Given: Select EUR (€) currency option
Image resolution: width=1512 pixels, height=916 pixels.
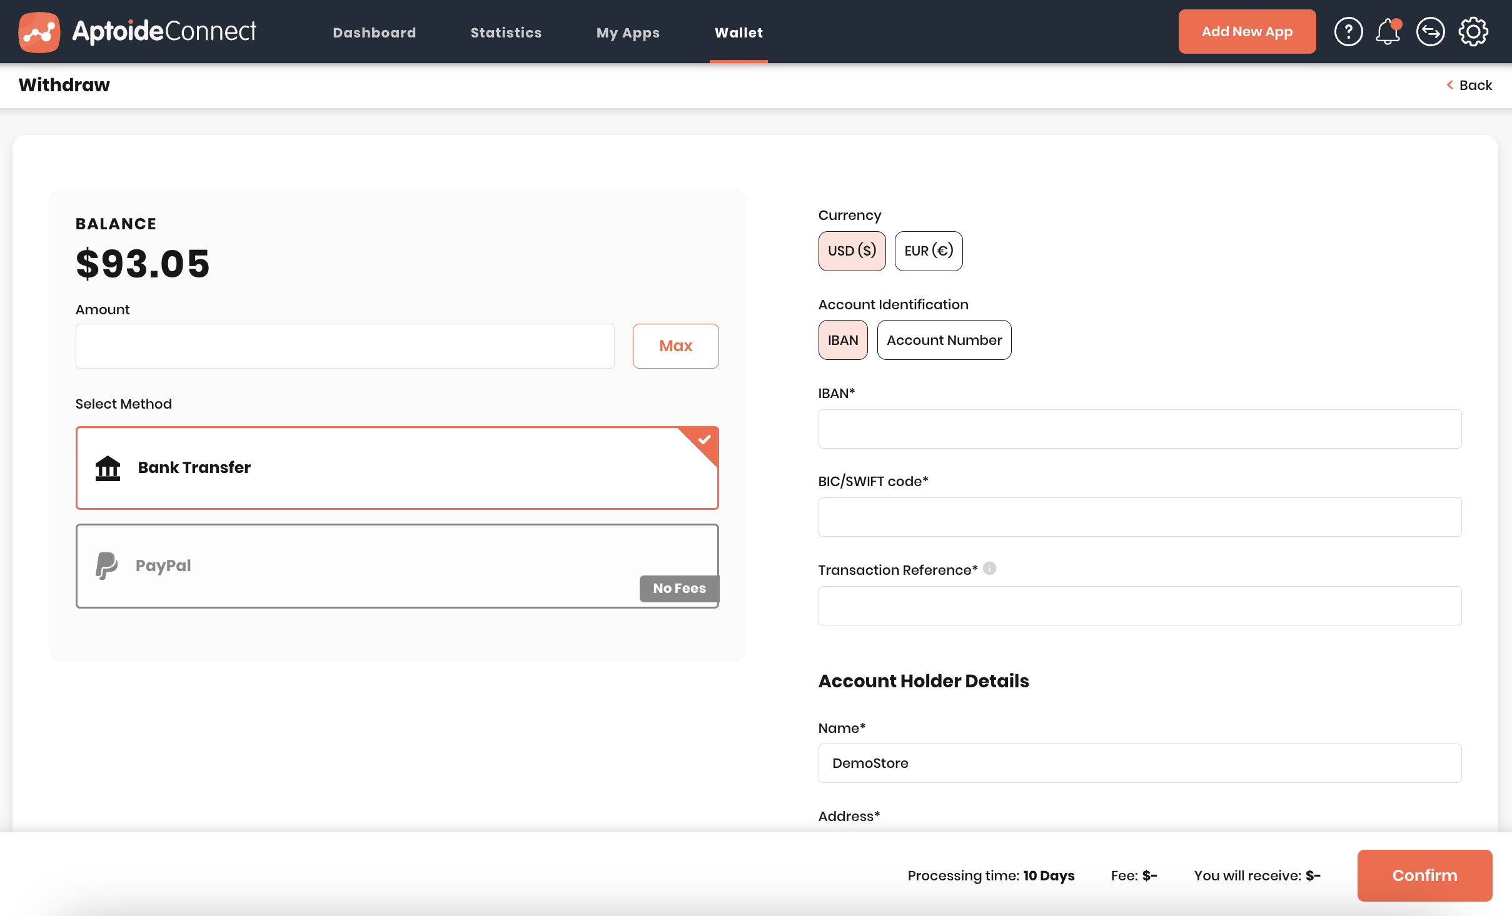Looking at the screenshot, I should [x=928, y=251].
